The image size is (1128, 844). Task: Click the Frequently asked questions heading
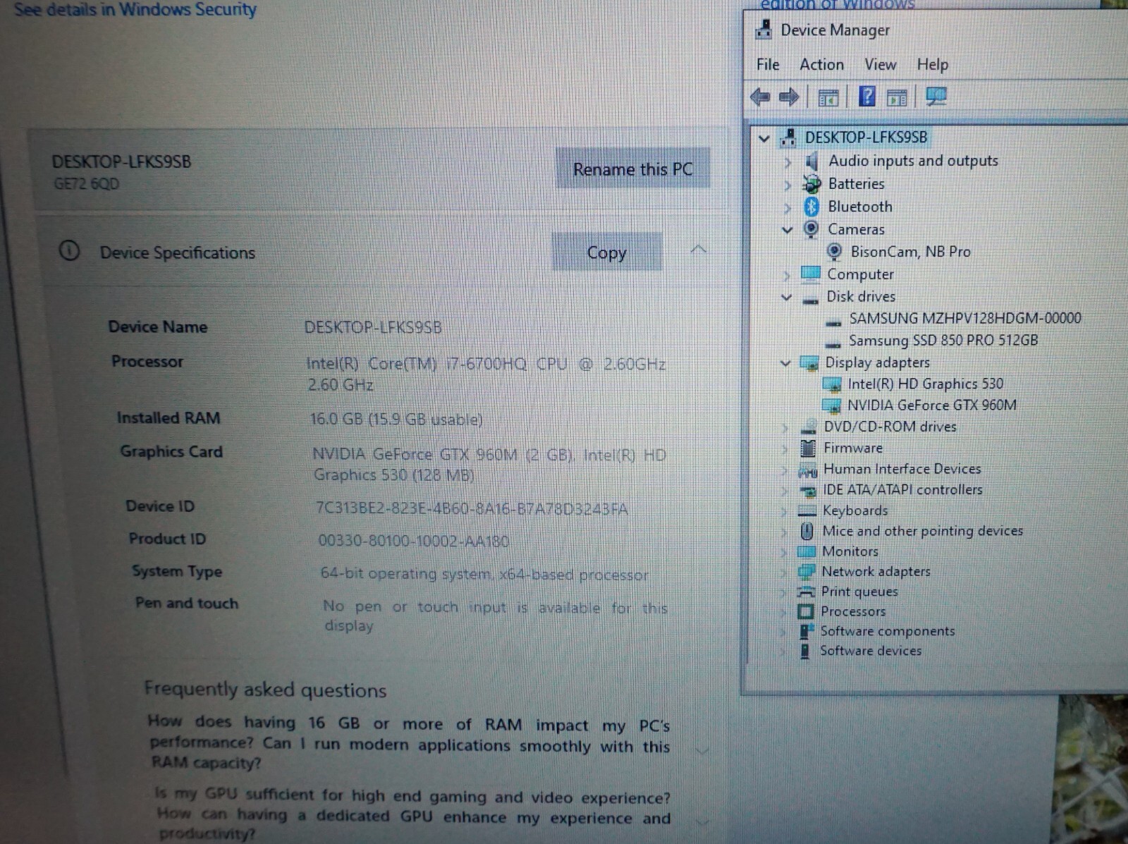[265, 690]
